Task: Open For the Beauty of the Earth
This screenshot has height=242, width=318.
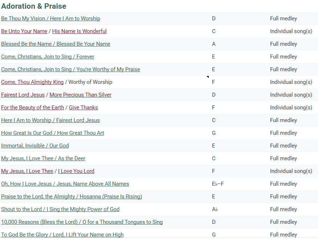Action: [x=32, y=108]
